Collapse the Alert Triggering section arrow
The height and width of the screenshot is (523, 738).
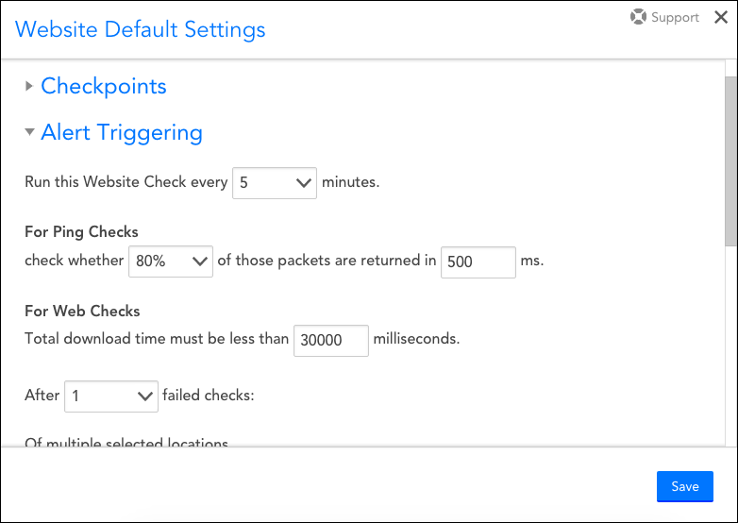point(29,133)
